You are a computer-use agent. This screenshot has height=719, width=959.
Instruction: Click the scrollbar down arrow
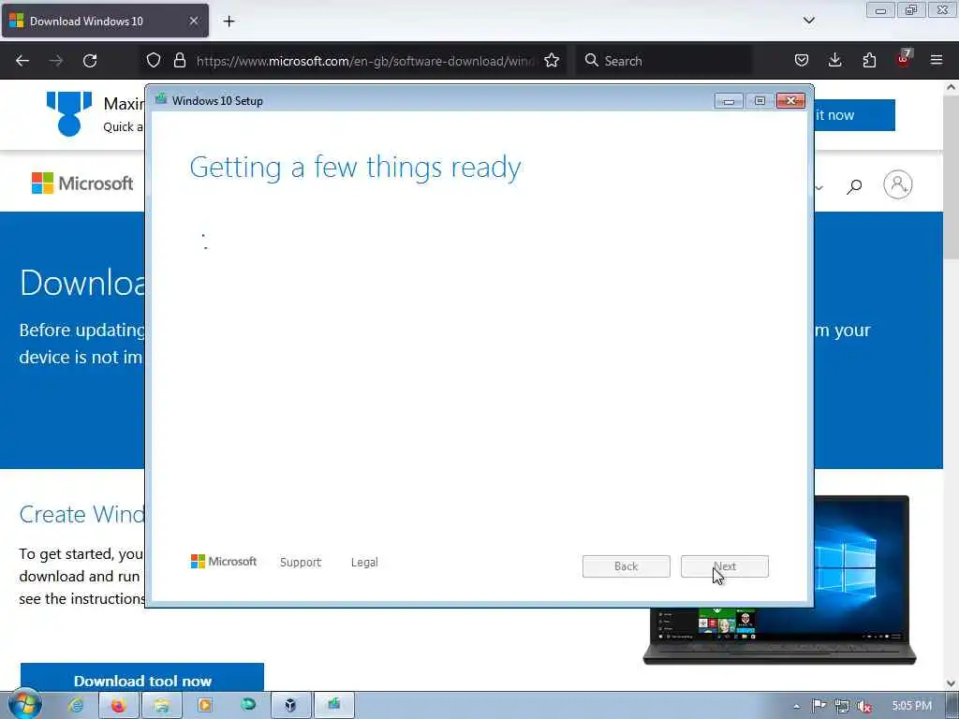(x=951, y=682)
